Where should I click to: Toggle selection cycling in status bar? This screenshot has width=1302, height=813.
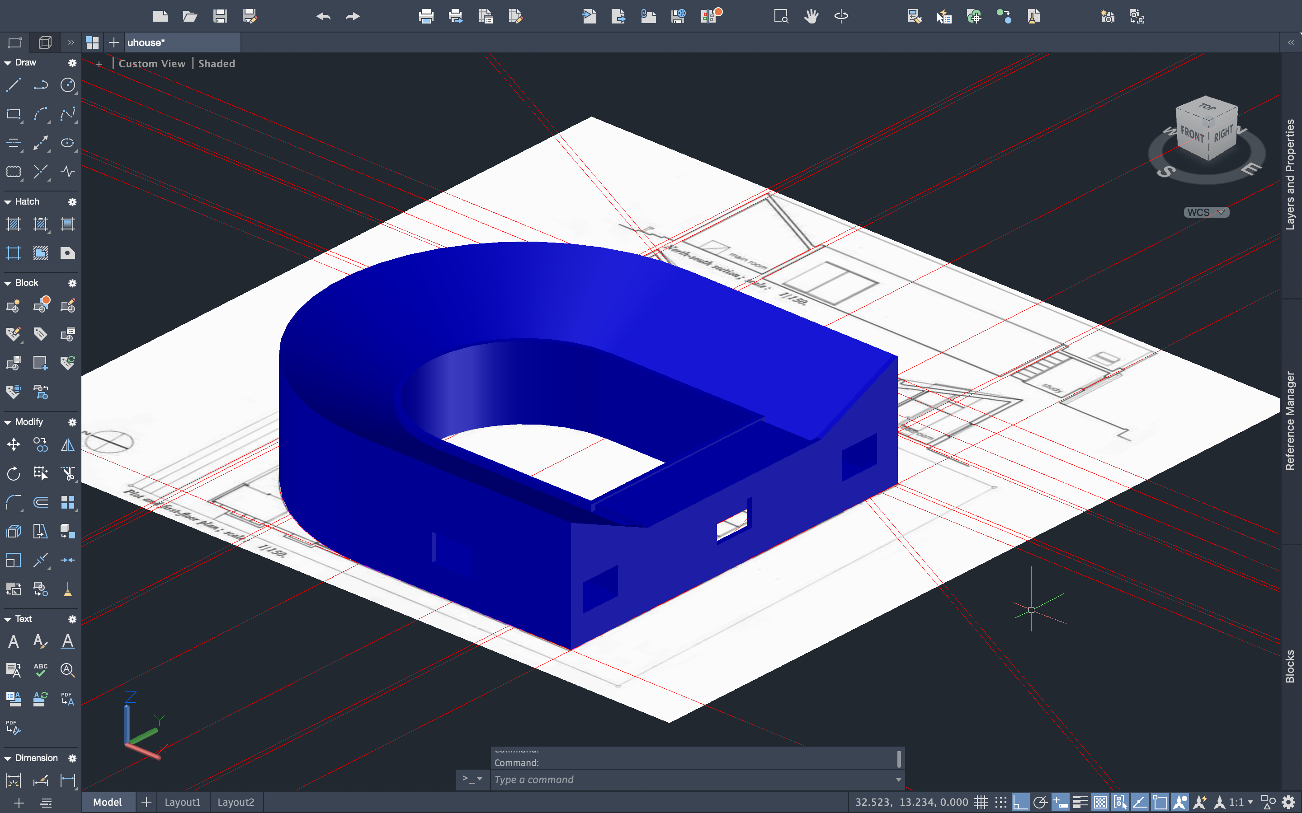tap(1120, 802)
